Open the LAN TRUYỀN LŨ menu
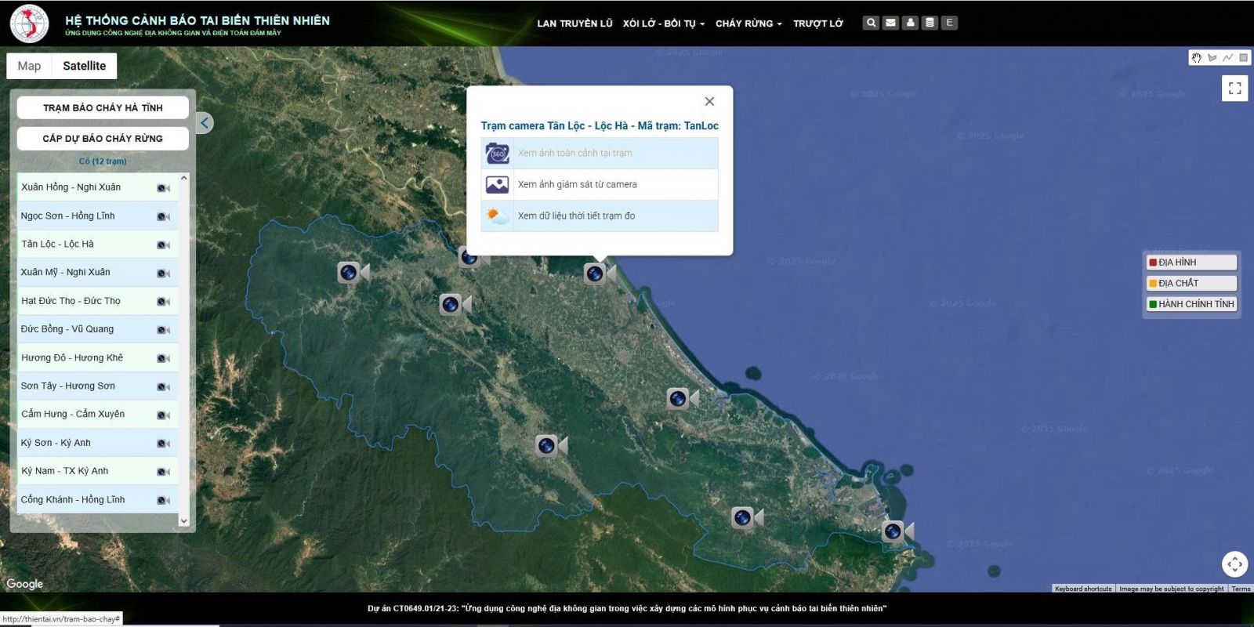 [x=574, y=24]
